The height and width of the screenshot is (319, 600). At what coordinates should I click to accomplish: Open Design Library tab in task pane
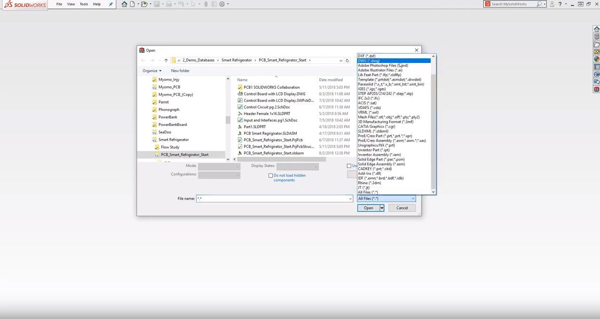coord(596,37)
